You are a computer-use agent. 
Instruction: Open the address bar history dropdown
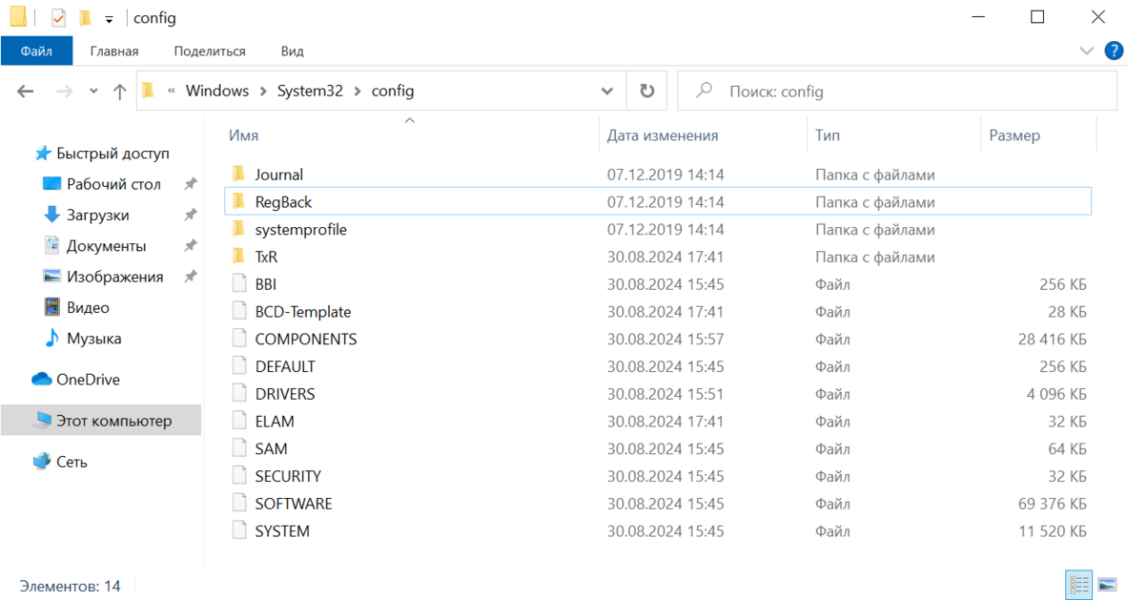[607, 92]
